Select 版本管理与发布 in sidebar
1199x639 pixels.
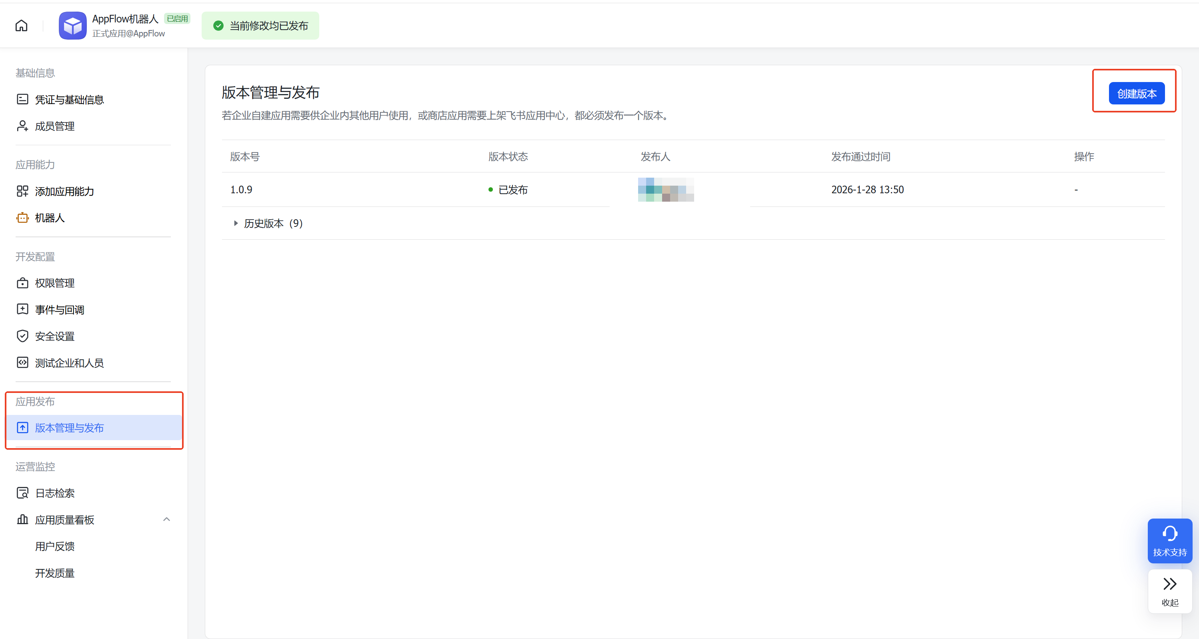coord(69,428)
